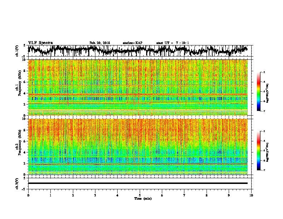This screenshot has width=283, height=219.
Task: Click the "-3" label on ch.1 color scale
Action: pos(263,72)
